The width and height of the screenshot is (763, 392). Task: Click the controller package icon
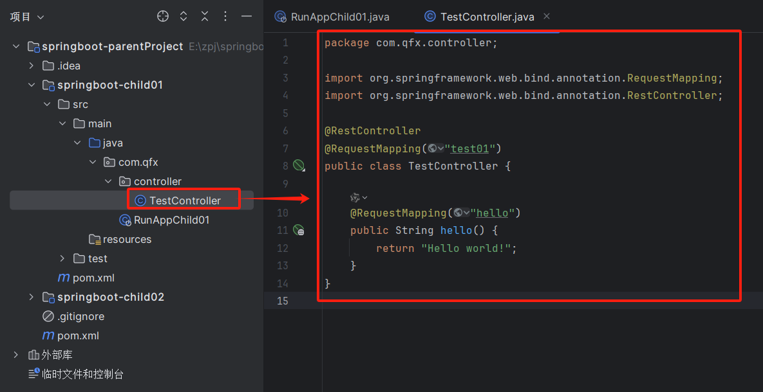pyautogui.click(x=125, y=182)
